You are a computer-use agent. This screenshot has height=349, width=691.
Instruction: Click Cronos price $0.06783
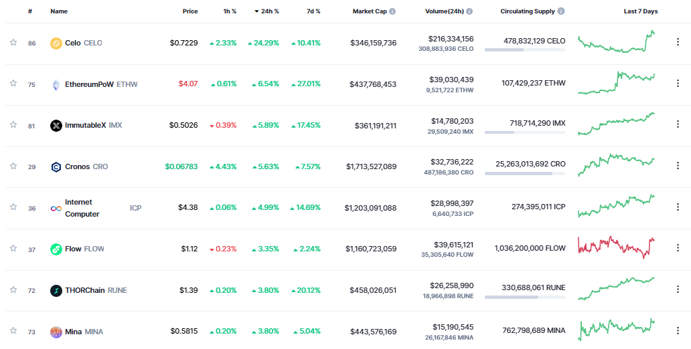point(181,166)
